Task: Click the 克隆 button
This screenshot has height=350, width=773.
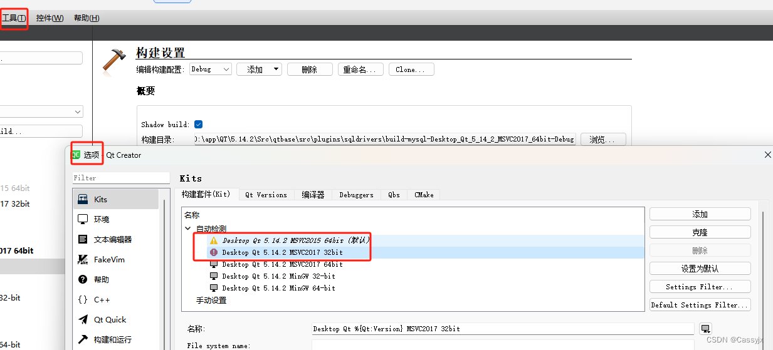Action: (700, 232)
